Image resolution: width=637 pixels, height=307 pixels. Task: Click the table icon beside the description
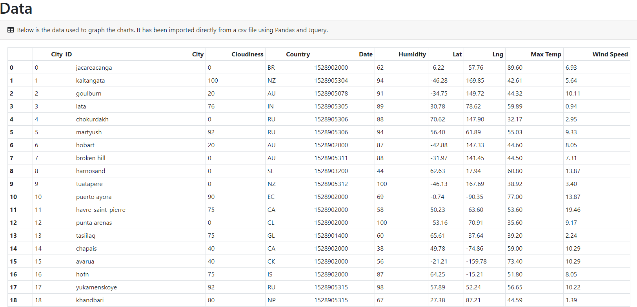pos(11,30)
